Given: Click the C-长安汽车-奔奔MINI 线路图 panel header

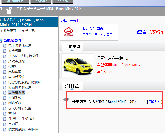Looking at the screenshot, I should point(29,22).
